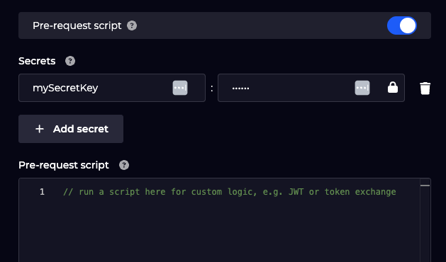Click the script editor minimap scrollbar
The image size is (446, 262).
pyautogui.click(x=425, y=220)
